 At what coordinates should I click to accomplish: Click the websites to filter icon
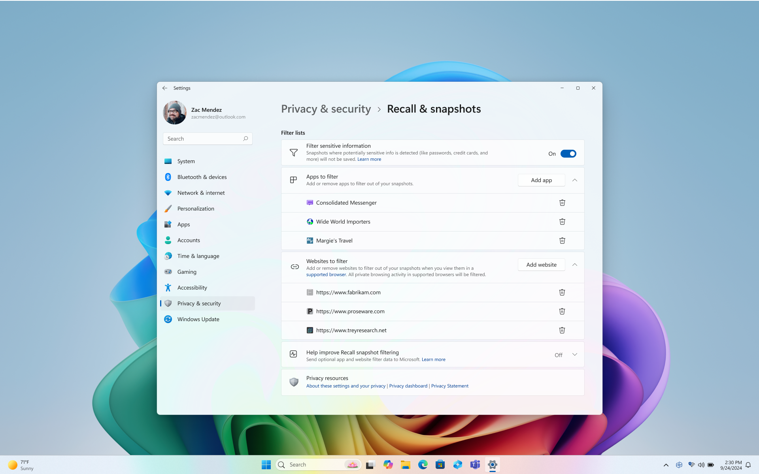pos(294,267)
